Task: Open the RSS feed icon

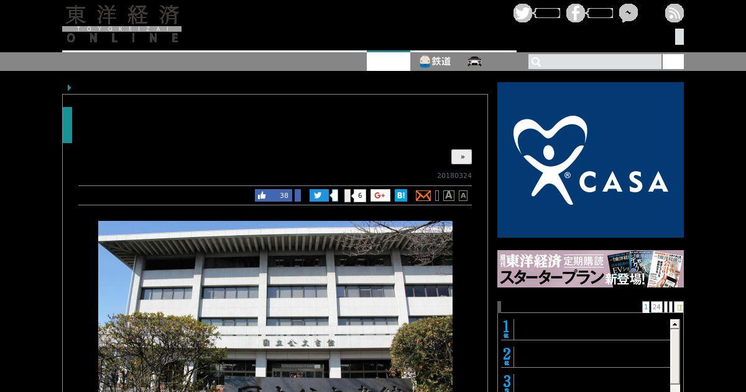Action: point(675,13)
